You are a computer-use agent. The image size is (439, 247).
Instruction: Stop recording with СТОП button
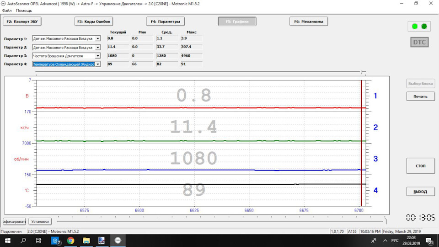(420, 166)
